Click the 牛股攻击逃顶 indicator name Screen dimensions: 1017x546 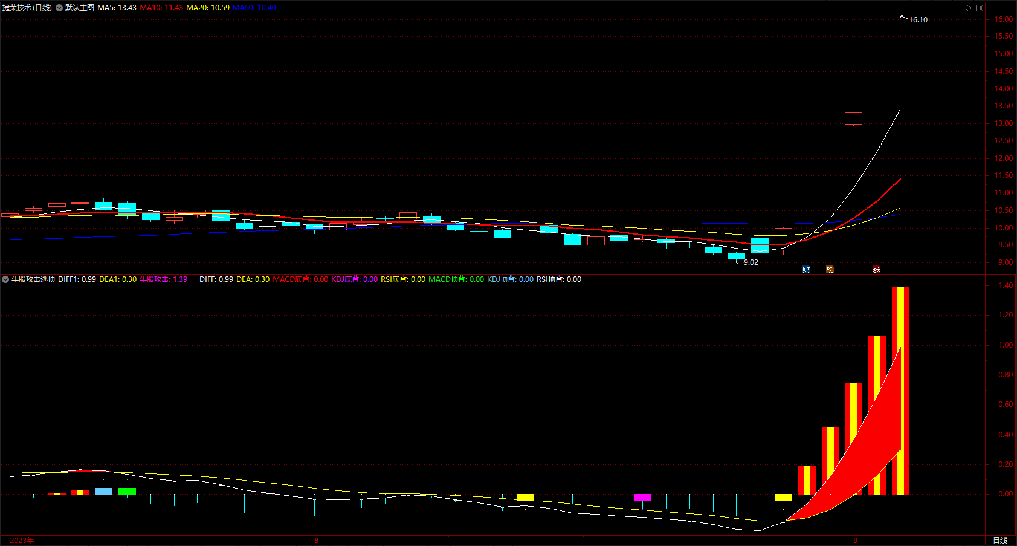(33, 279)
